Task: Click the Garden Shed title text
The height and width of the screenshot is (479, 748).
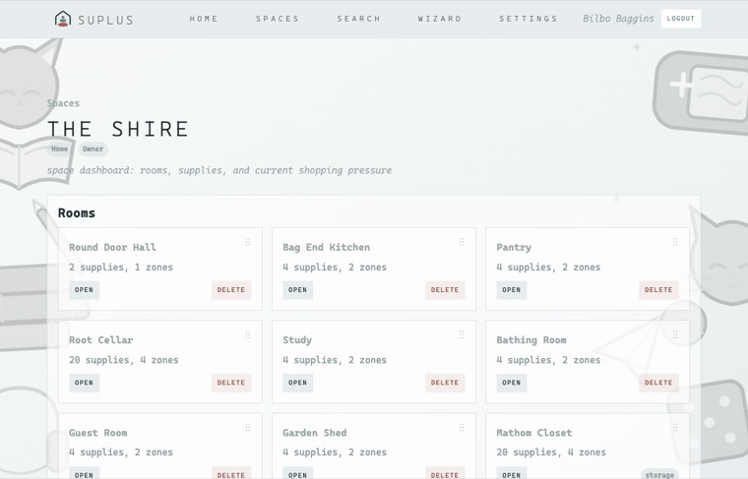Action: [x=314, y=433]
